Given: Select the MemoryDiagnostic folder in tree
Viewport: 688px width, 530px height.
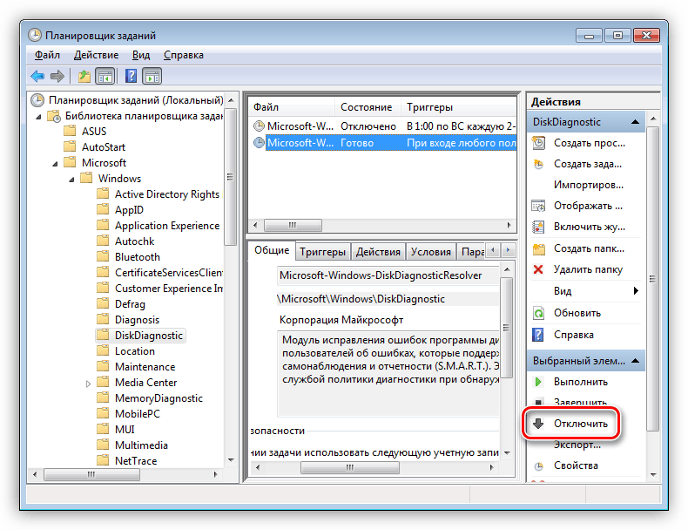Looking at the screenshot, I should click(x=150, y=398).
